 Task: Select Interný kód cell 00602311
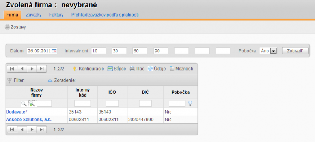83,120
